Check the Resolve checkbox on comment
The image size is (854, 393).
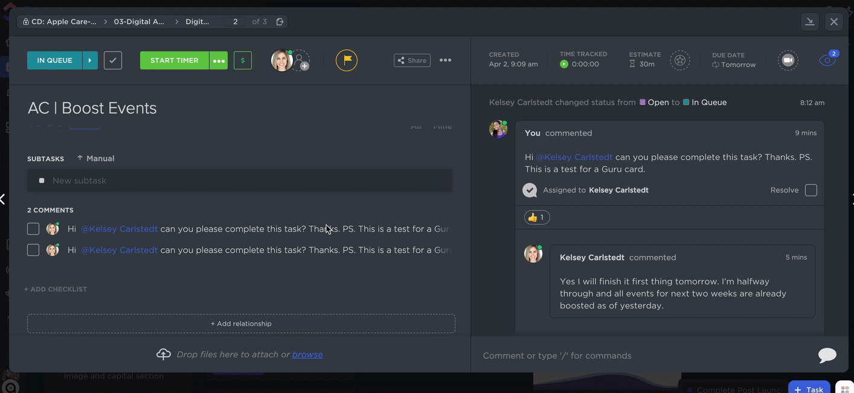(x=811, y=190)
